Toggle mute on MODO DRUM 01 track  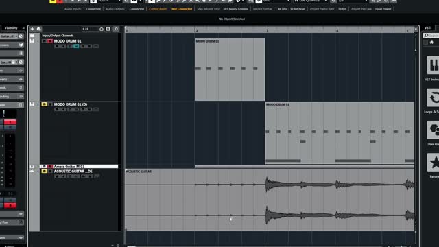(x=44, y=41)
